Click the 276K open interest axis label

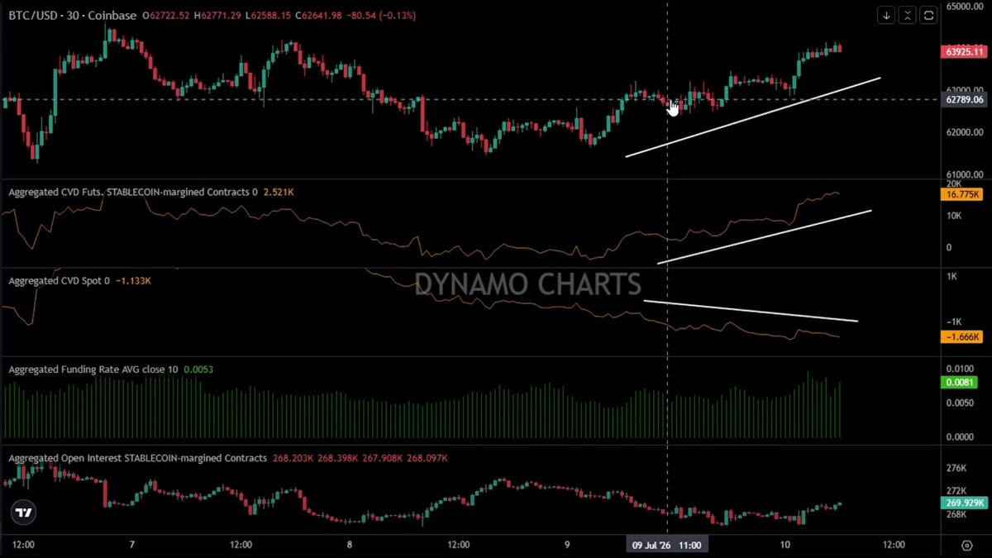[956, 468]
